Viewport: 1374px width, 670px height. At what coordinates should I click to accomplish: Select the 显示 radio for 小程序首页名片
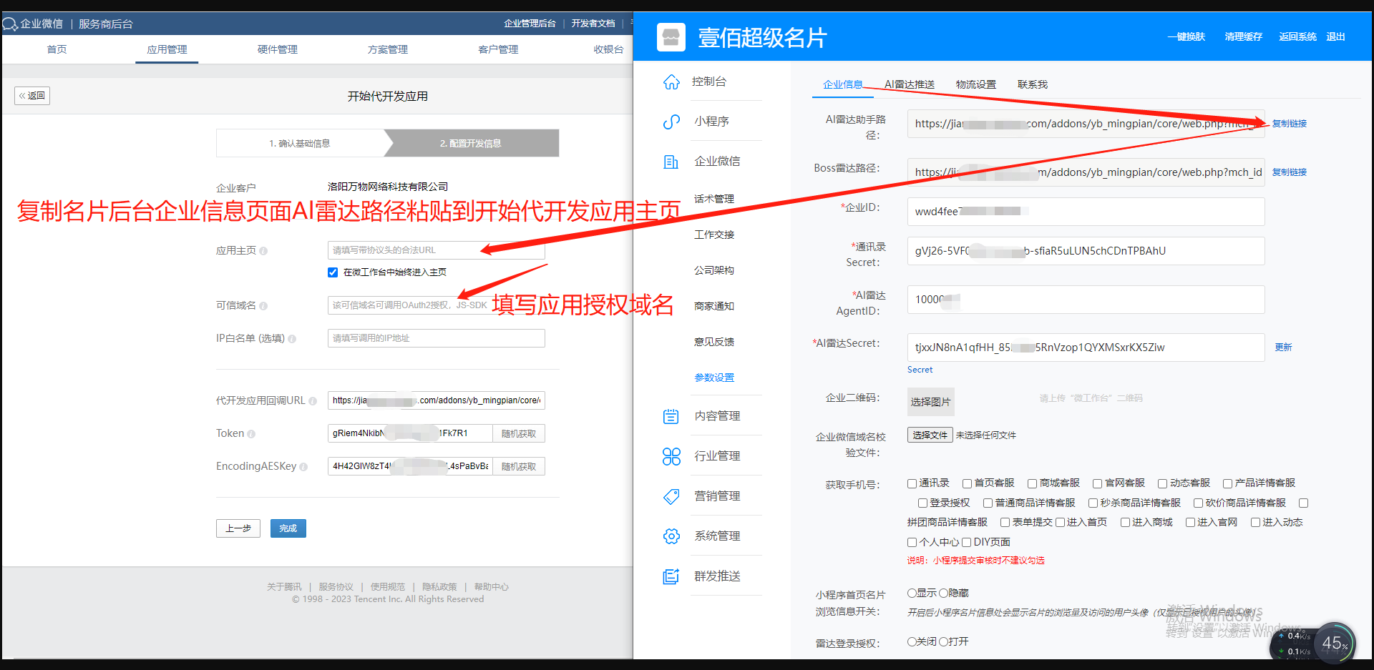912,593
